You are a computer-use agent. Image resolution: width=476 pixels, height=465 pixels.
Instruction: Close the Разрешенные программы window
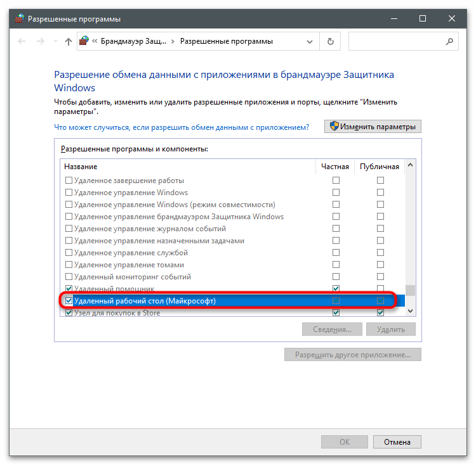point(452,19)
